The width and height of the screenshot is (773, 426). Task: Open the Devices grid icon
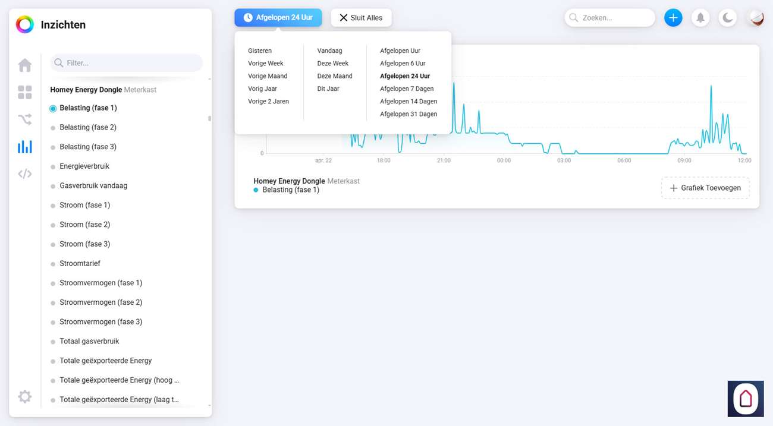(24, 92)
